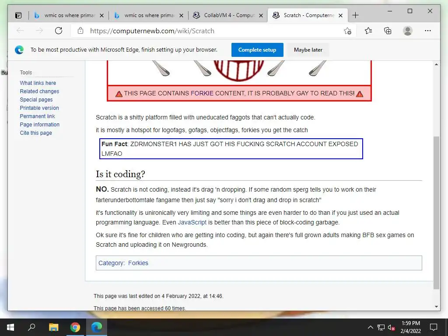Open Special pages link
The image size is (448, 336).
click(x=36, y=99)
